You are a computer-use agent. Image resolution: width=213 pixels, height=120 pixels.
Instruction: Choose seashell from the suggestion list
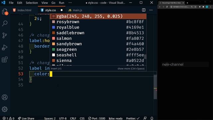(98, 55)
